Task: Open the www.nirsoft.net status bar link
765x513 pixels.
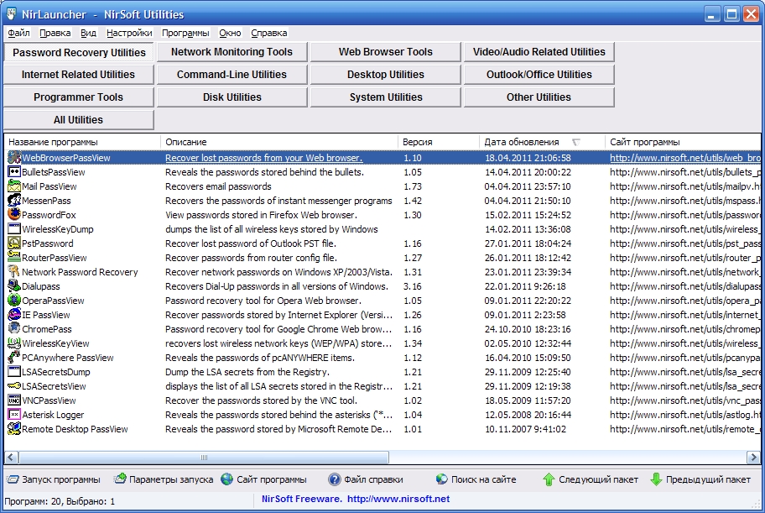Action: [398, 499]
